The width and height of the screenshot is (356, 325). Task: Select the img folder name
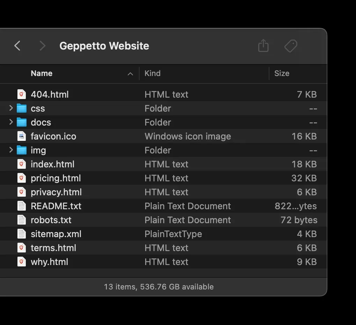pos(38,150)
